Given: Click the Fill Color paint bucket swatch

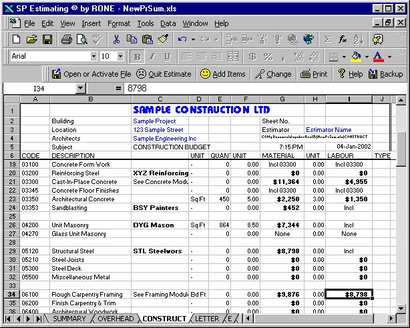Looking at the screenshot, I should (356, 57).
